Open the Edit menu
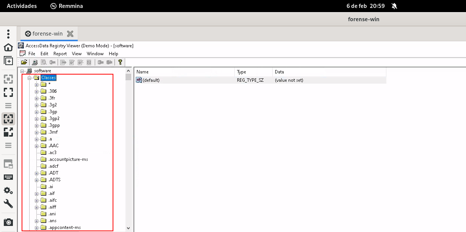The height and width of the screenshot is (232, 466). click(x=44, y=54)
